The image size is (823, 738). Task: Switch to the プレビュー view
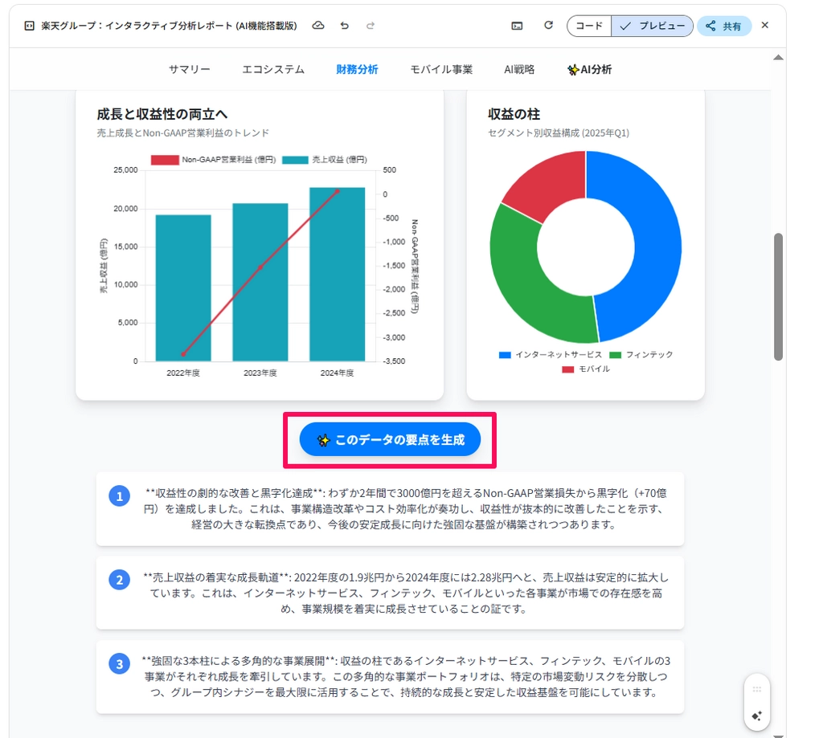[652, 26]
